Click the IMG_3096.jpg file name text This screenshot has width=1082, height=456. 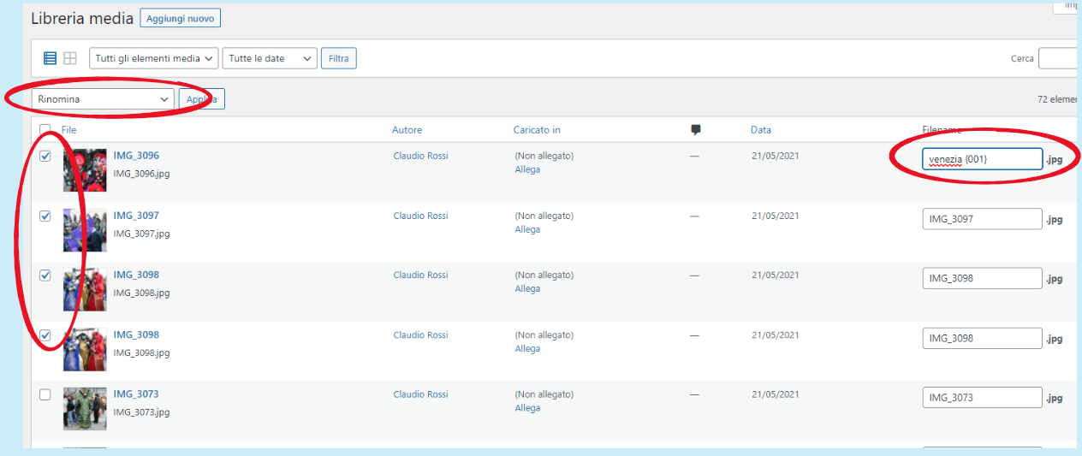tap(141, 174)
